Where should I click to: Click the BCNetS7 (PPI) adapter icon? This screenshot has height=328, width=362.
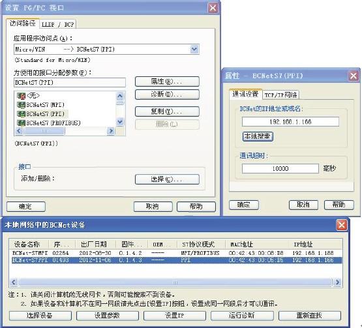tap(22, 114)
